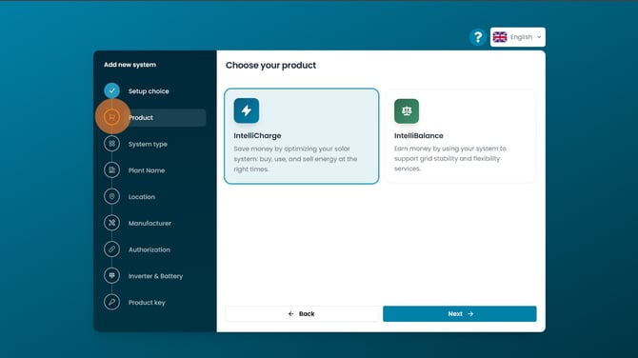Click the Choose your product heading

click(x=270, y=65)
